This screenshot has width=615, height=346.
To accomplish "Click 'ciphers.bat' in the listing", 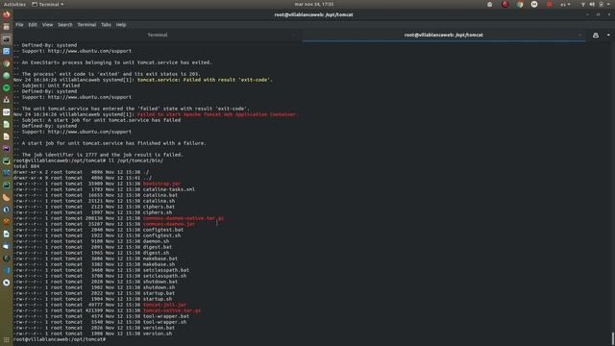I will [159, 207].
